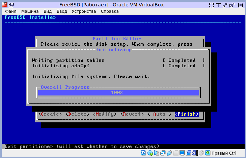Click the video capture status icon

coord(188,153)
